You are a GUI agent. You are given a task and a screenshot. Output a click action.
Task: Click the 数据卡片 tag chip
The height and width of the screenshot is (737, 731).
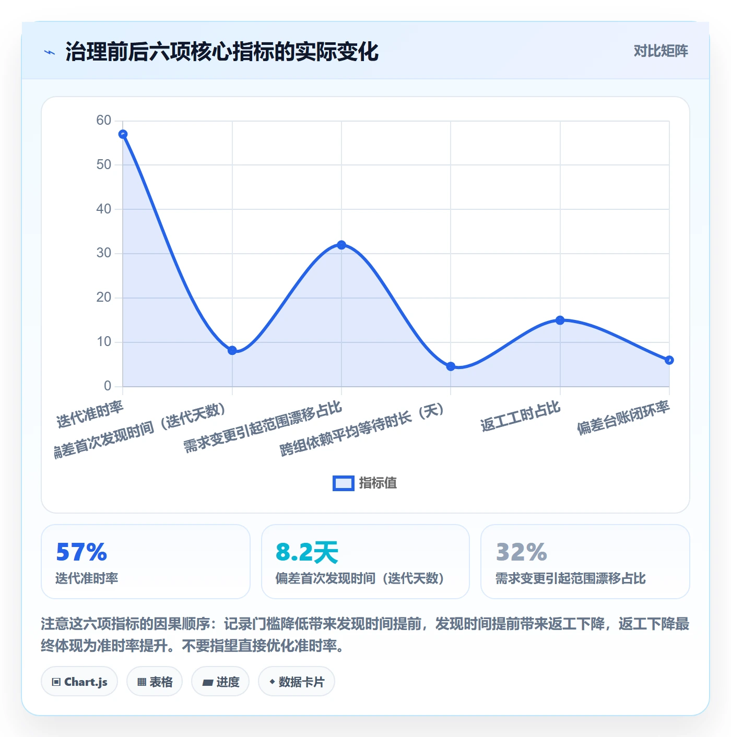click(297, 682)
